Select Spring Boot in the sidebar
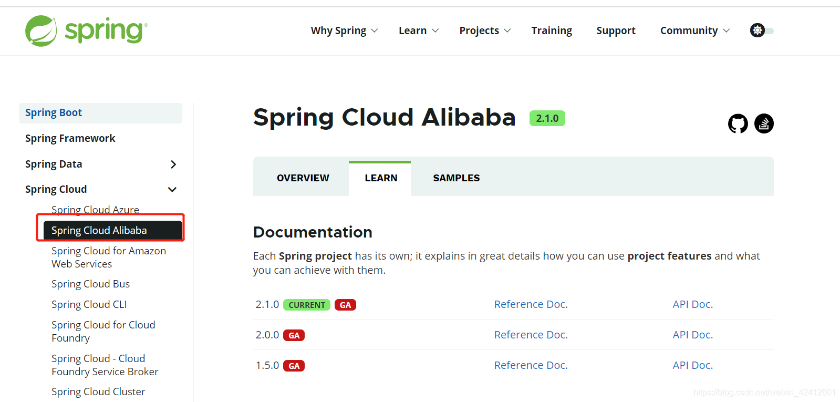 [x=100, y=113]
